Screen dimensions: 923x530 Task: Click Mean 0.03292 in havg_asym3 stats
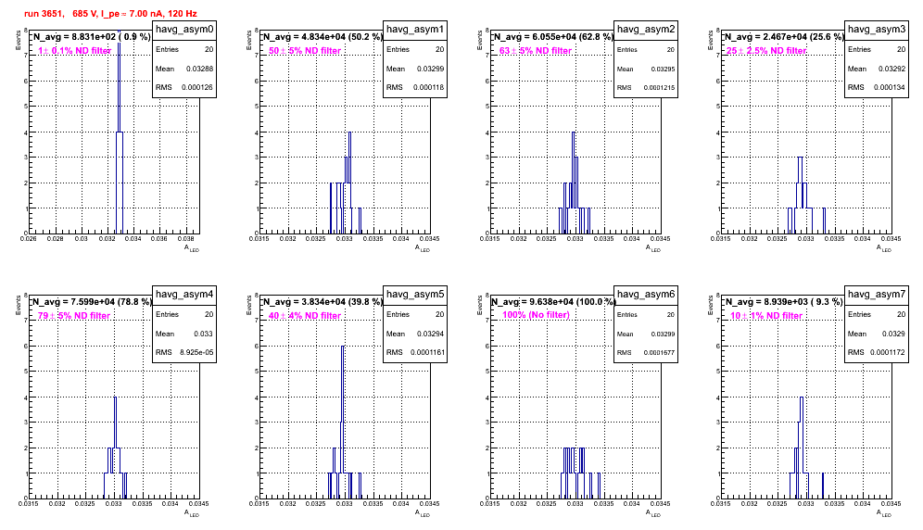pyautogui.click(x=877, y=69)
